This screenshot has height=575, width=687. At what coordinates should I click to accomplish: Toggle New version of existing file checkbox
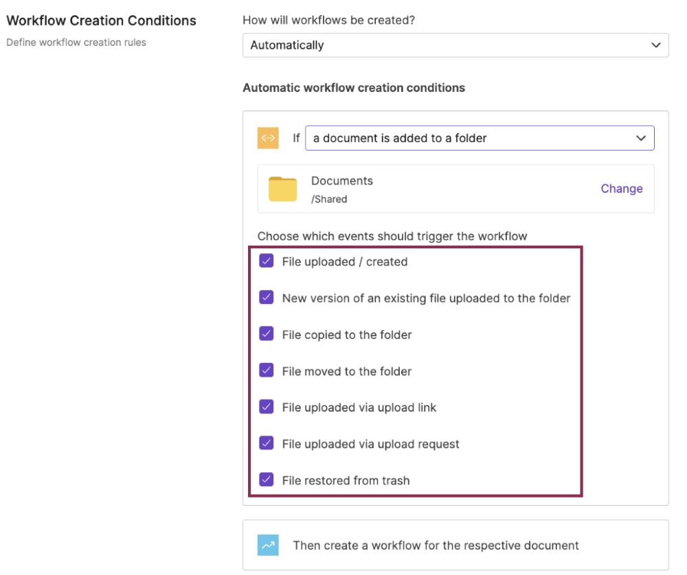click(267, 298)
